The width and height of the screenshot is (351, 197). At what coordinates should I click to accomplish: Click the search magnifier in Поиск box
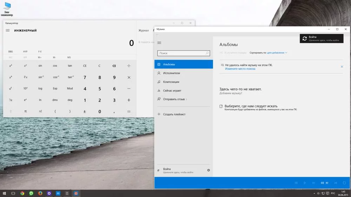coord(207,53)
